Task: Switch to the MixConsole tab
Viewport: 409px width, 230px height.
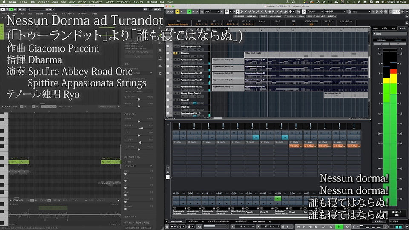Action: click(176, 221)
